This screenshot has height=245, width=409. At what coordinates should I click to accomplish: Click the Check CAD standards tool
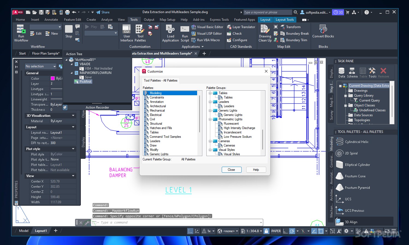(234, 34)
